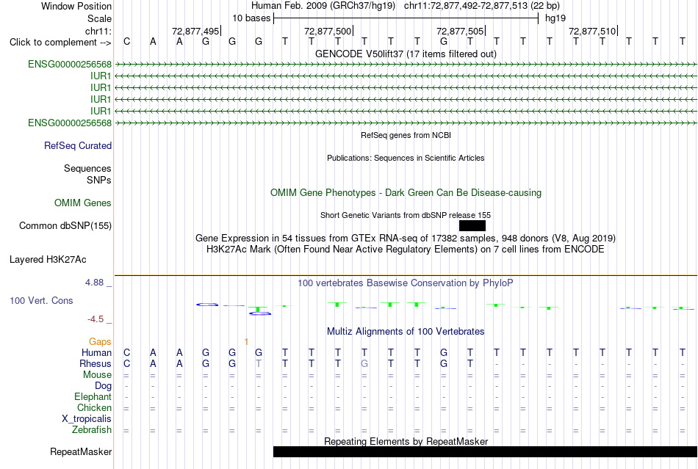
Task: Click the 'SNPs' publications track label
Action: [99, 180]
